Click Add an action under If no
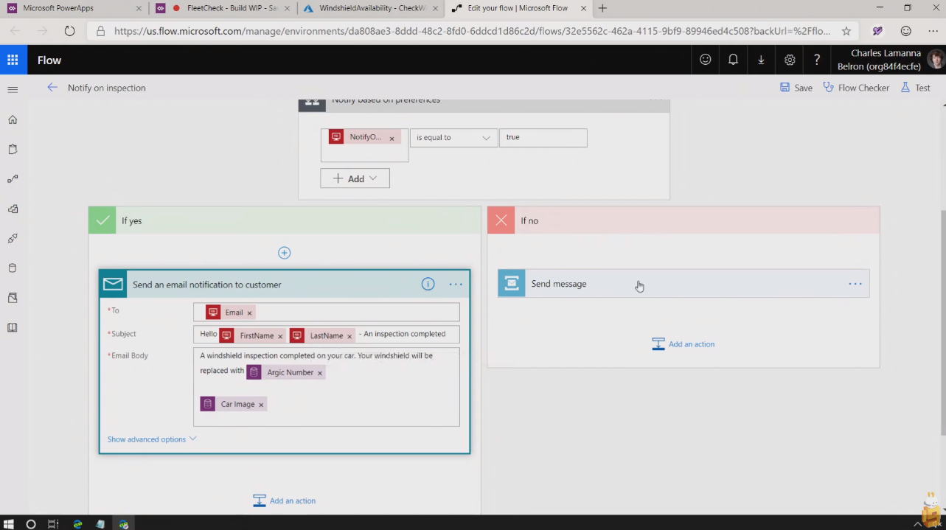The height and width of the screenshot is (530, 946). pos(684,344)
